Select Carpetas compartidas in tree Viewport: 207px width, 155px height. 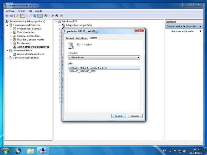(29, 36)
